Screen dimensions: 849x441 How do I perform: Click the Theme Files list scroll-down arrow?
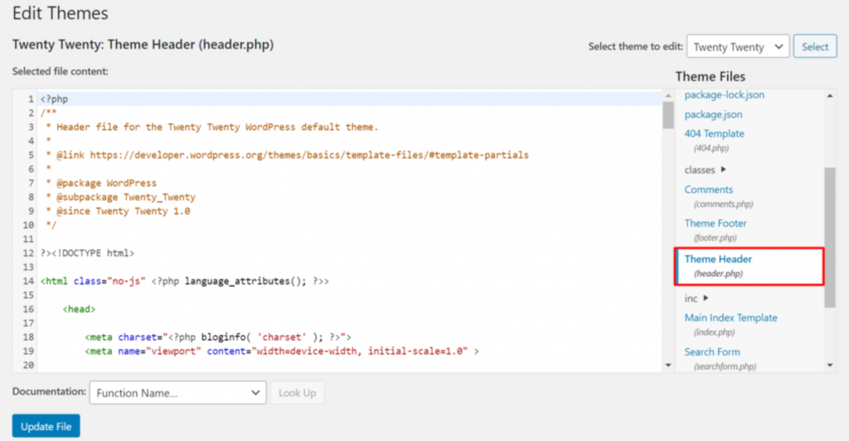[x=830, y=366]
